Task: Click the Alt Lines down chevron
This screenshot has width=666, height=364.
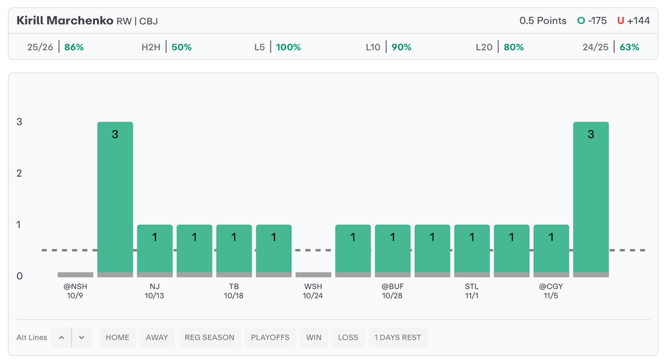Action: [82, 337]
